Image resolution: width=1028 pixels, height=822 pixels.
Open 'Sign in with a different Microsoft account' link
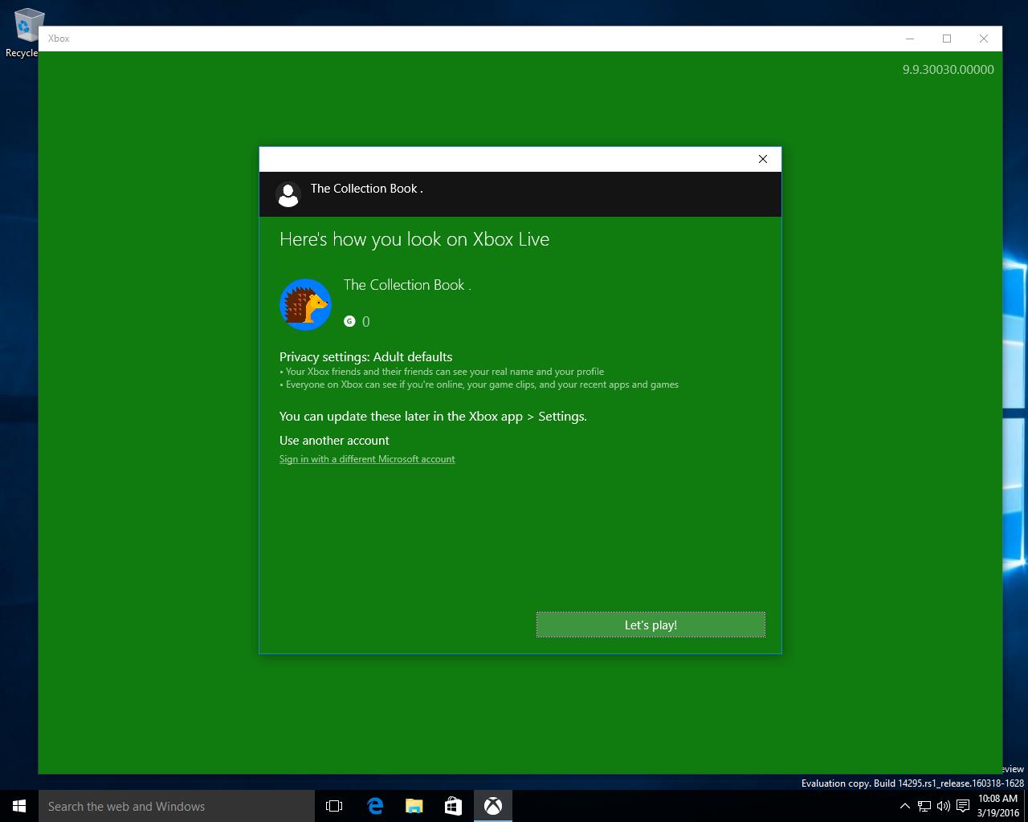point(367,459)
